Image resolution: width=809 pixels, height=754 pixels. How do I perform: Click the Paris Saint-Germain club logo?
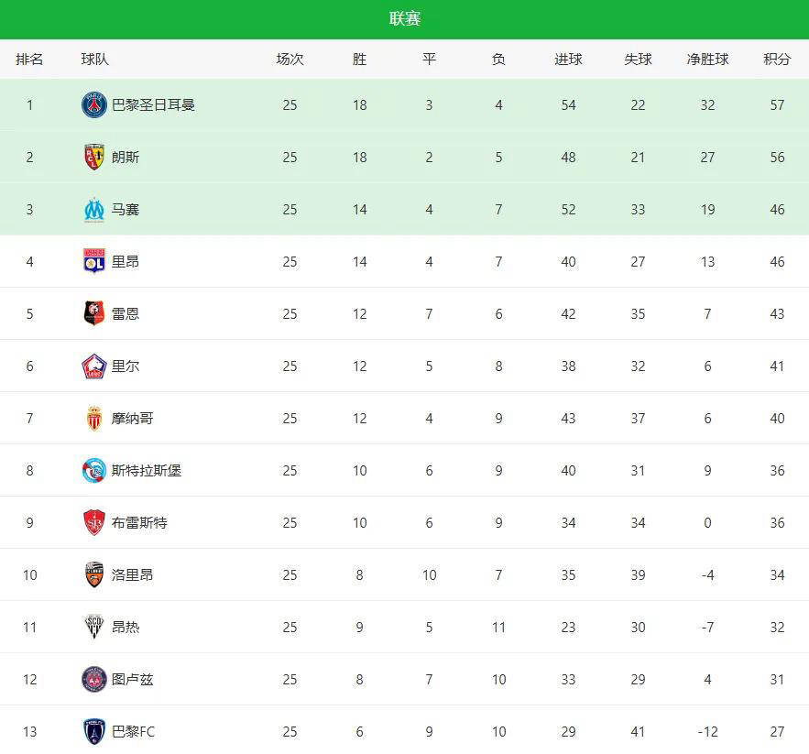click(94, 104)
